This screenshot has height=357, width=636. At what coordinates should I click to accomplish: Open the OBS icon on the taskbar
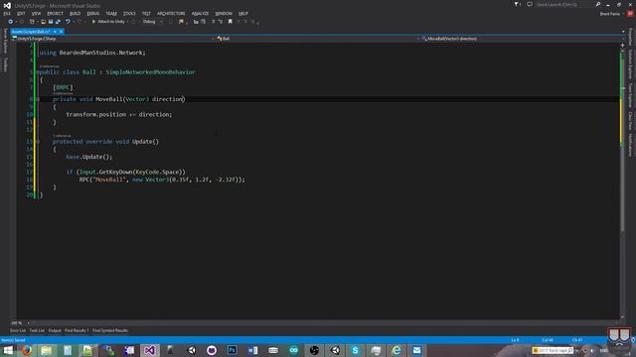(x=314, y=350)
